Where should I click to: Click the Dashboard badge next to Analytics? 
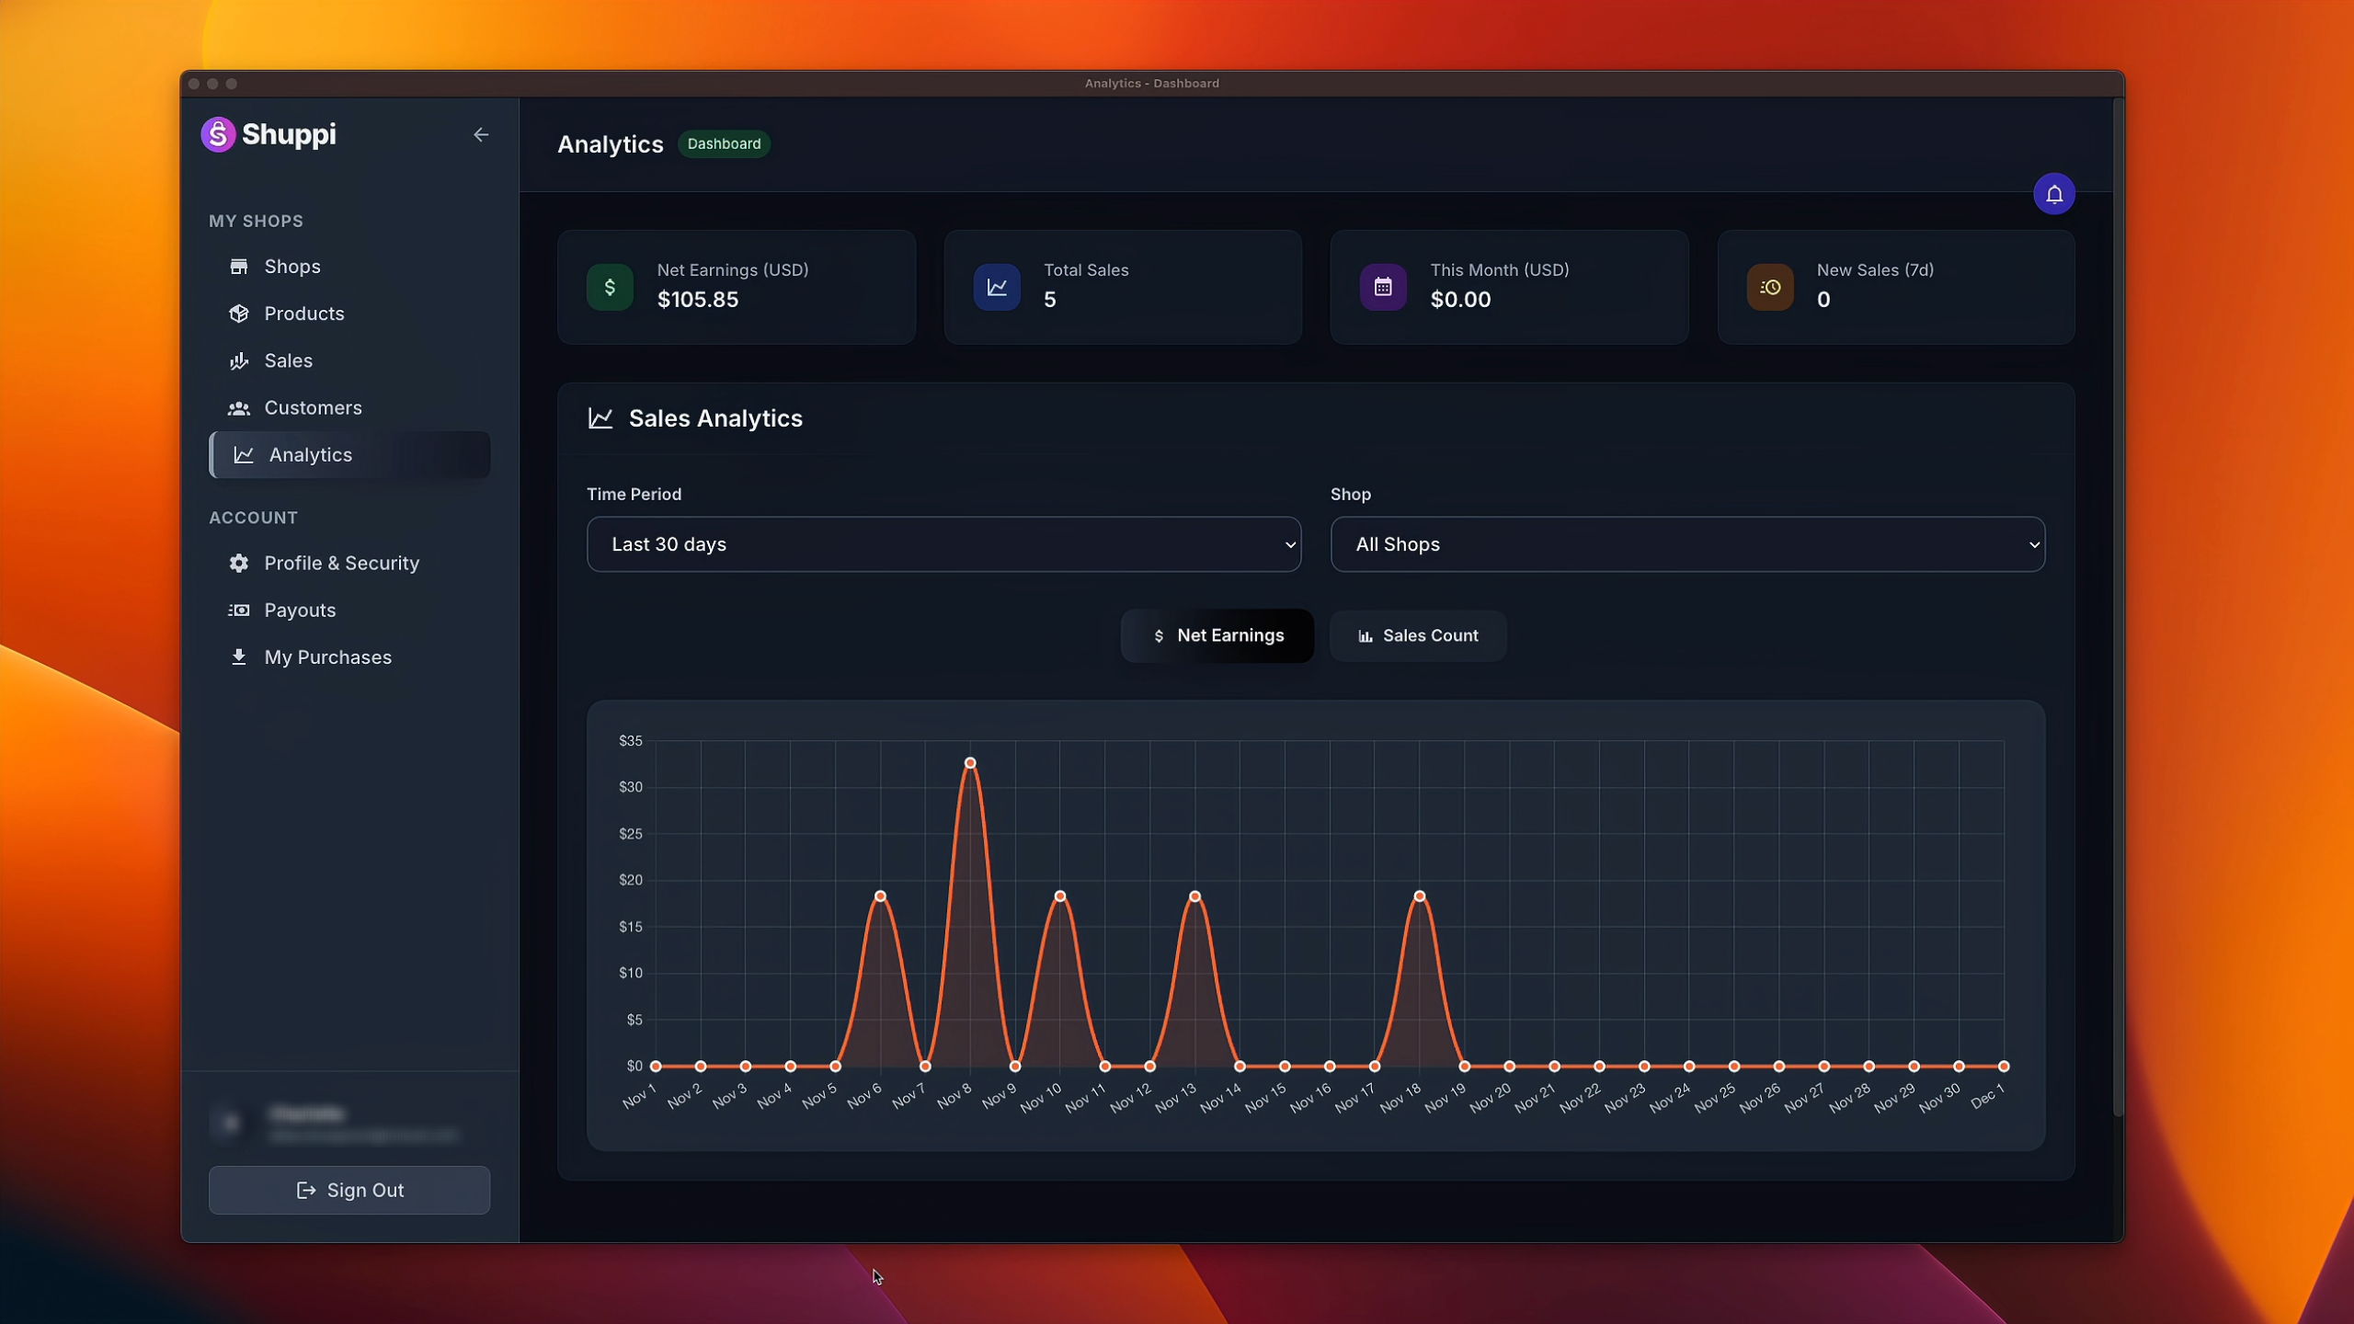click(724, 144)
